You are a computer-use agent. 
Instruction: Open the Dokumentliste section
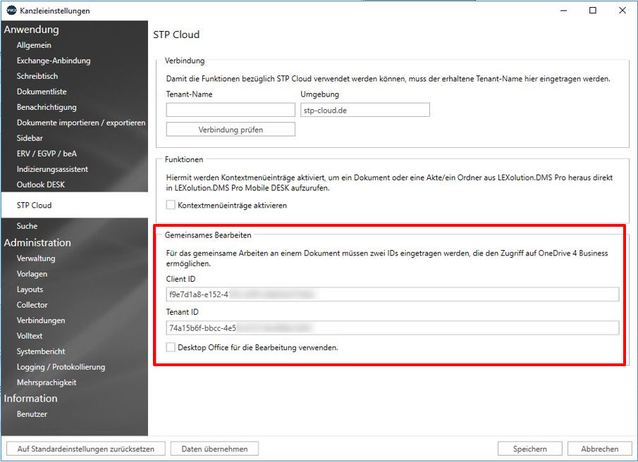(42, 92)
